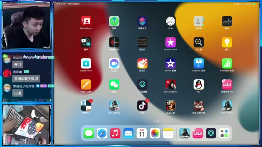The image size is (262, 147).
Task: Open Photos app in the dock
Action: tap(155, 133)
